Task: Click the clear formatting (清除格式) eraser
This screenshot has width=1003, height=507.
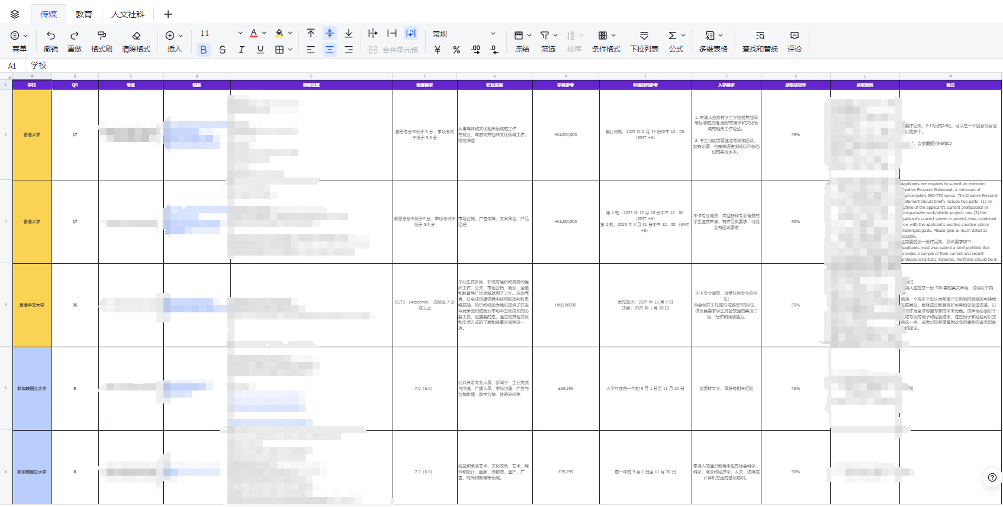Action: (x=136, y=35)
